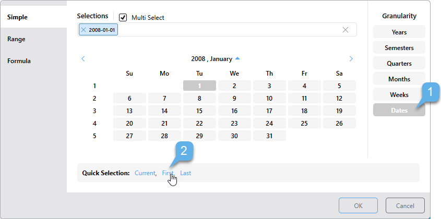Screen dimensions: 441x219
Task: Switch granularity to Weeks
Action: (x=399, y=95)
